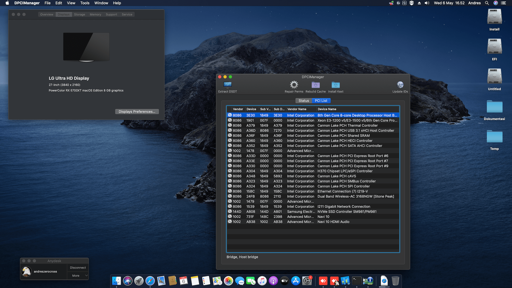Open Terminal from the Dock

pyautogui.click(x=357, y=281)
